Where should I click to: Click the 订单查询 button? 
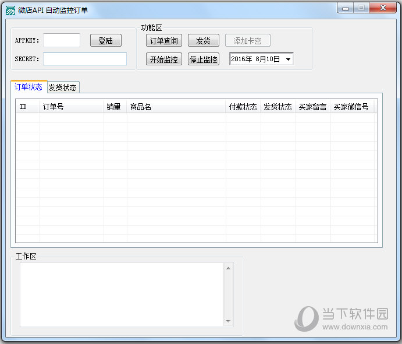164,41
